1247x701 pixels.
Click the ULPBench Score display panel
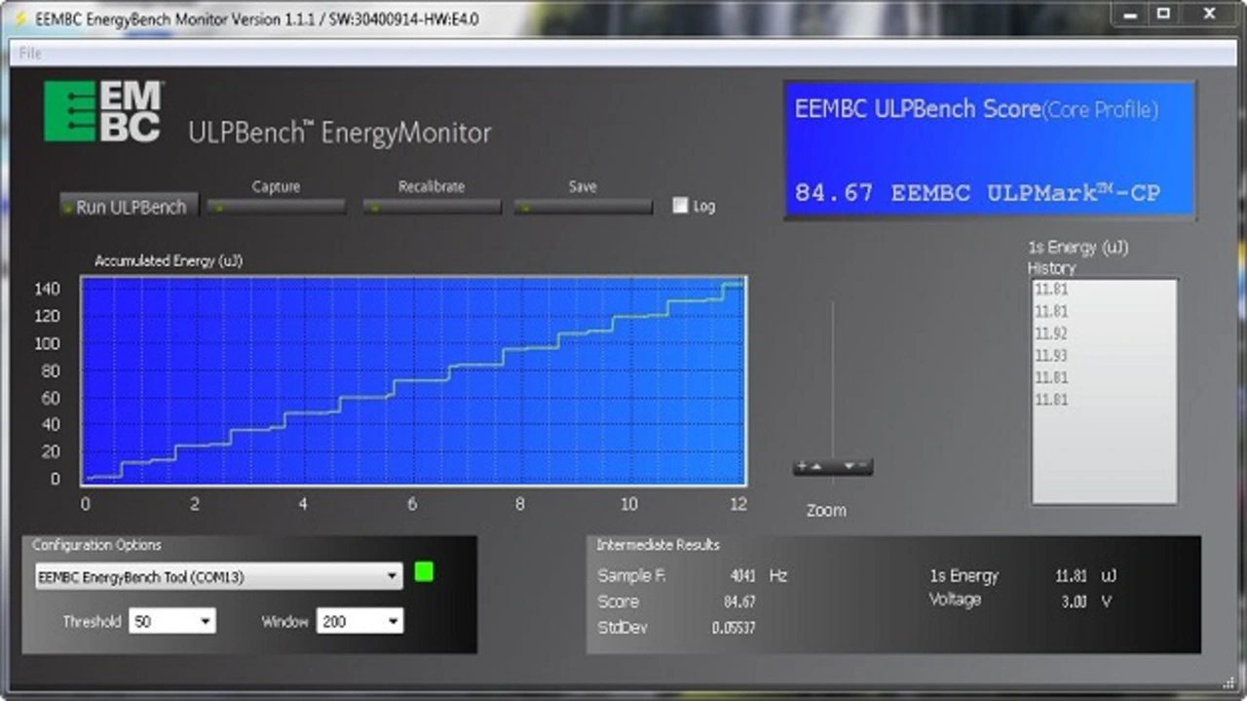[x=989, y=148]
